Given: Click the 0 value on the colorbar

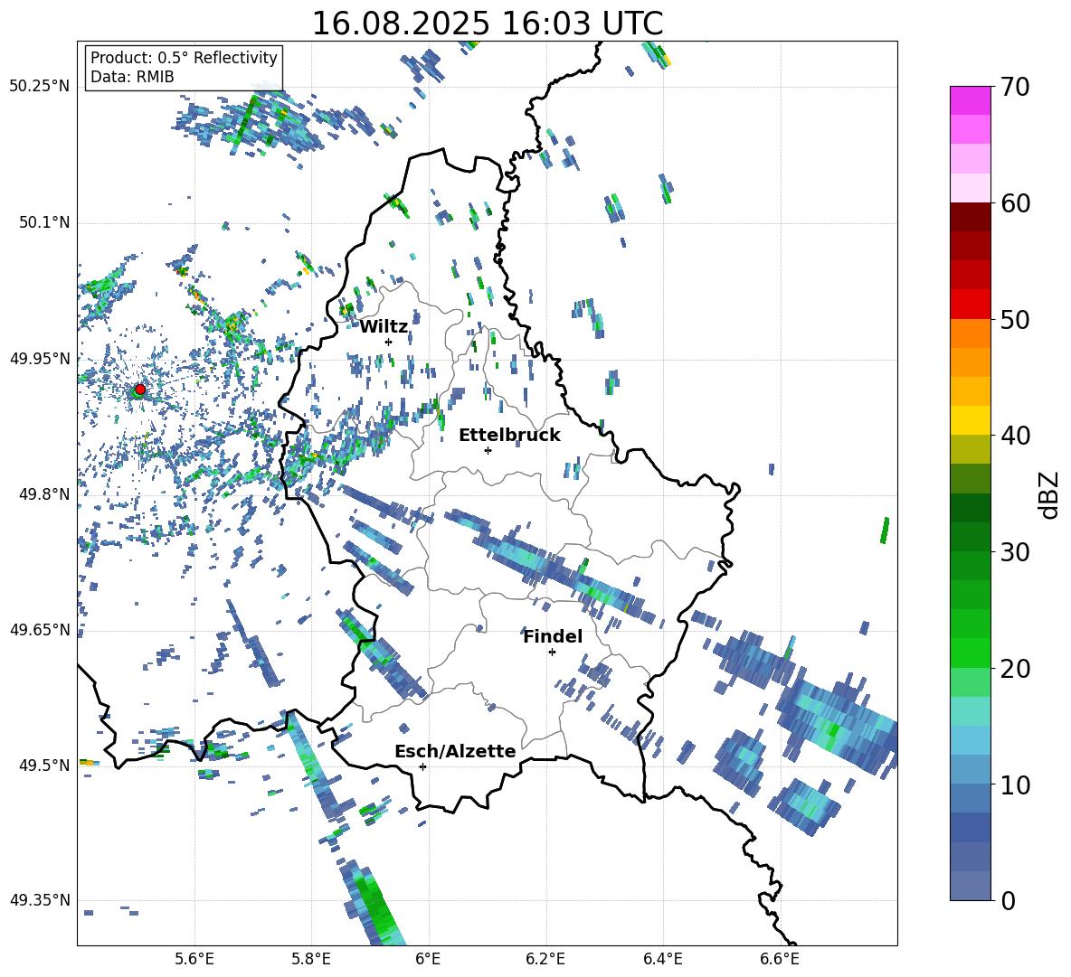Looking at the screenshot, I should (1008, 900).
